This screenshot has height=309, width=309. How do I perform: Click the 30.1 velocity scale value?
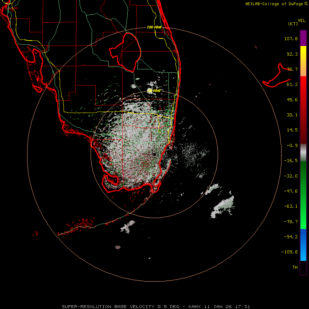pyautogui.click(x=292, y=115)
